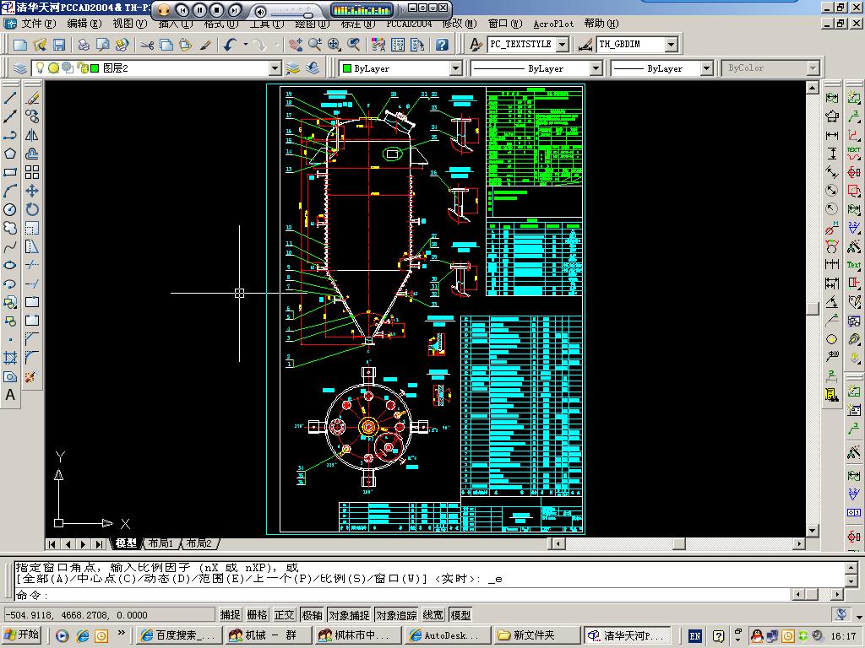Open the 编辑(E) menu
This screenshot has width=865, height=648.
(84, 24)
